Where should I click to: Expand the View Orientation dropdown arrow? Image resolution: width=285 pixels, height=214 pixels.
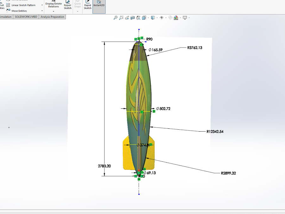pos(148,18)
